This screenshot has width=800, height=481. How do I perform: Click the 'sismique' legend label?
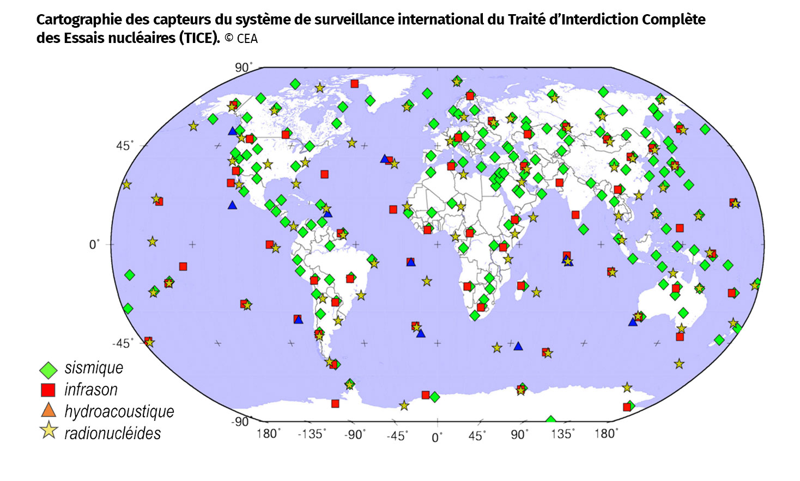tap(94, 368)
